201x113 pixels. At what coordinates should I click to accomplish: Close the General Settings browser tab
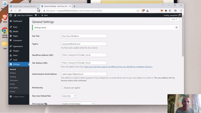(70, 6)
